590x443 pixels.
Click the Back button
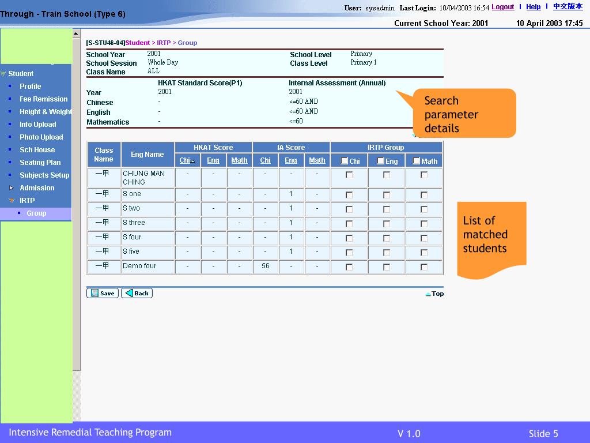click(137, 293)
